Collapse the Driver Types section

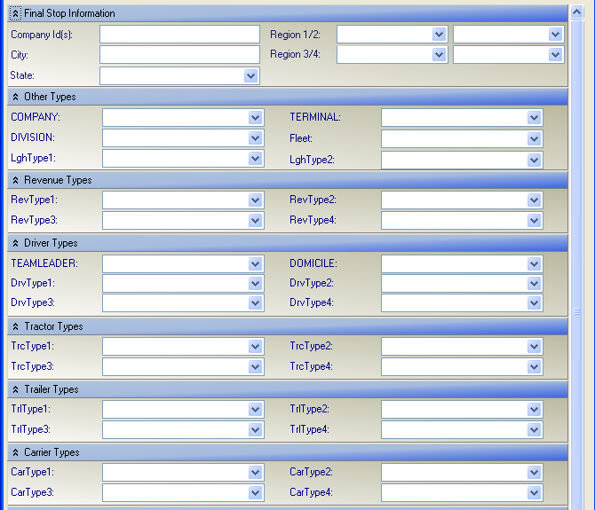(x=15, y=243)
